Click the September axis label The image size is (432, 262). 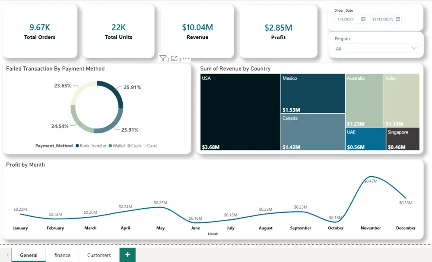301,228
